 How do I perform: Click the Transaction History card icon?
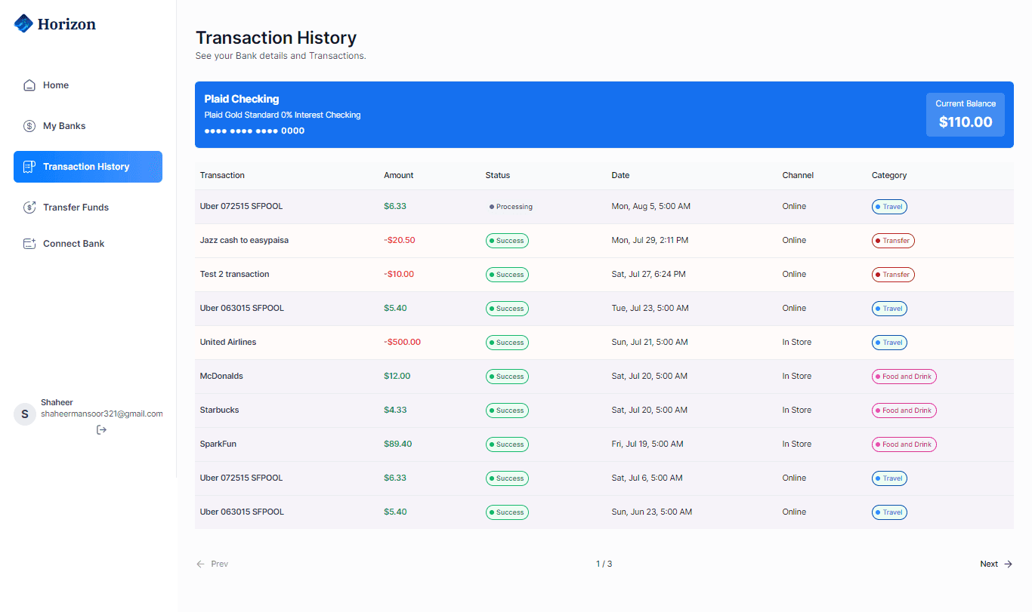pos(30,166)
